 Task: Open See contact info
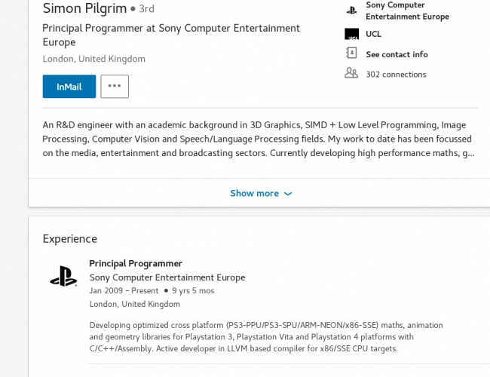coord(397,54)
